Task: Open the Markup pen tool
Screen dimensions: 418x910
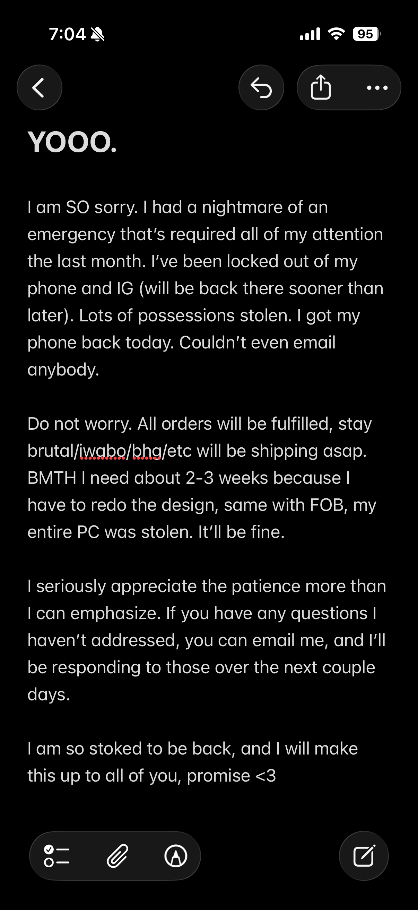Action: tap(176, 856)
